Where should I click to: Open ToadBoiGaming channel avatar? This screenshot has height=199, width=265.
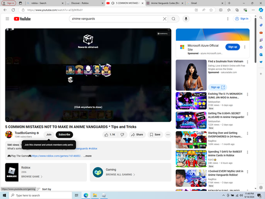pyautogui.click(x=8, y=135)
